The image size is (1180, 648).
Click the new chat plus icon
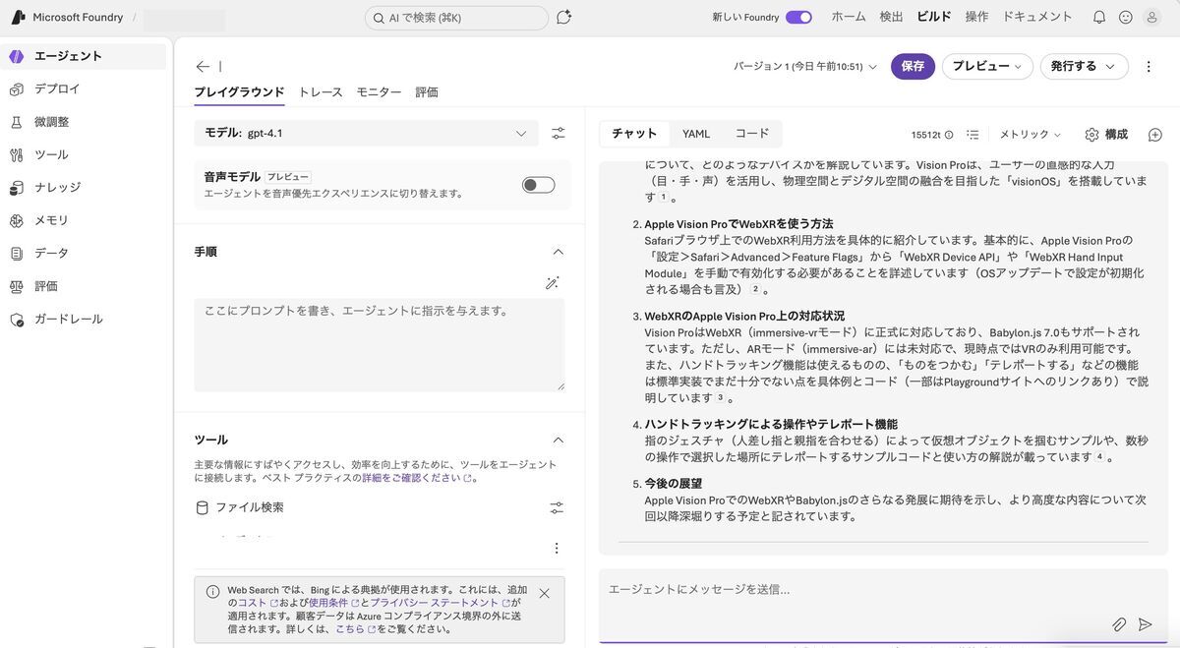click(1155, 135)
